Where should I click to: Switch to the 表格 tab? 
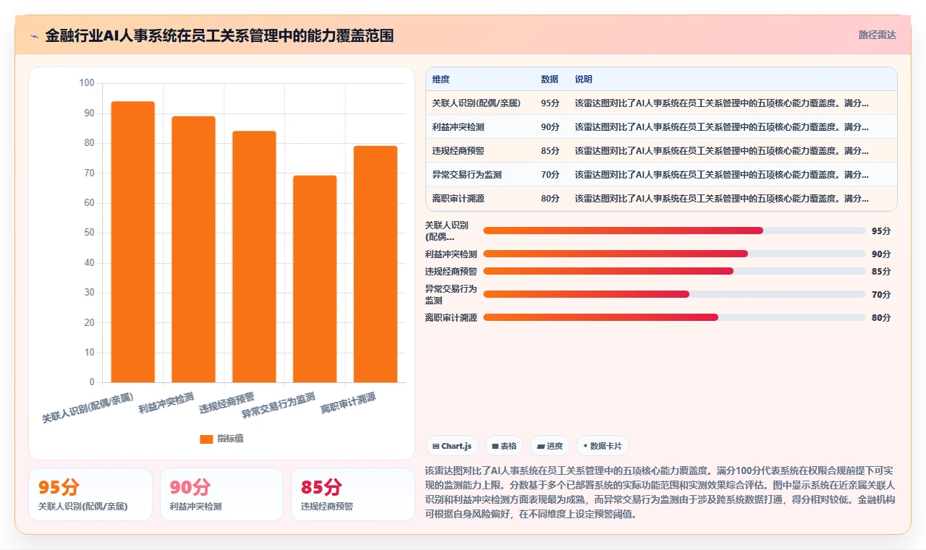coord(504,446)
